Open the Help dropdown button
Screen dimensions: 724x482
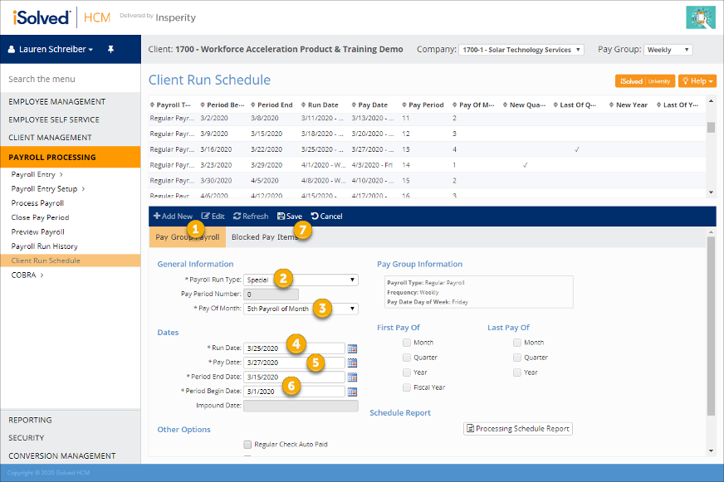pyautogui.click(x=697, y=81)
